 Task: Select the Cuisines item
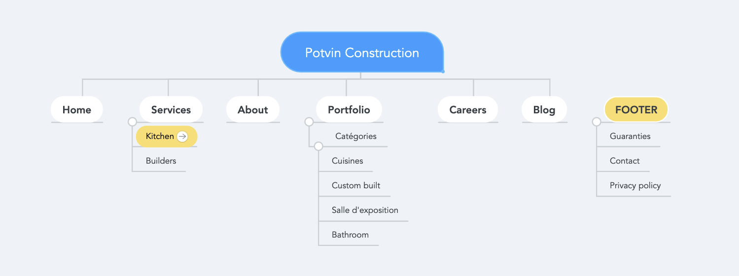click(x=348, y=161)
